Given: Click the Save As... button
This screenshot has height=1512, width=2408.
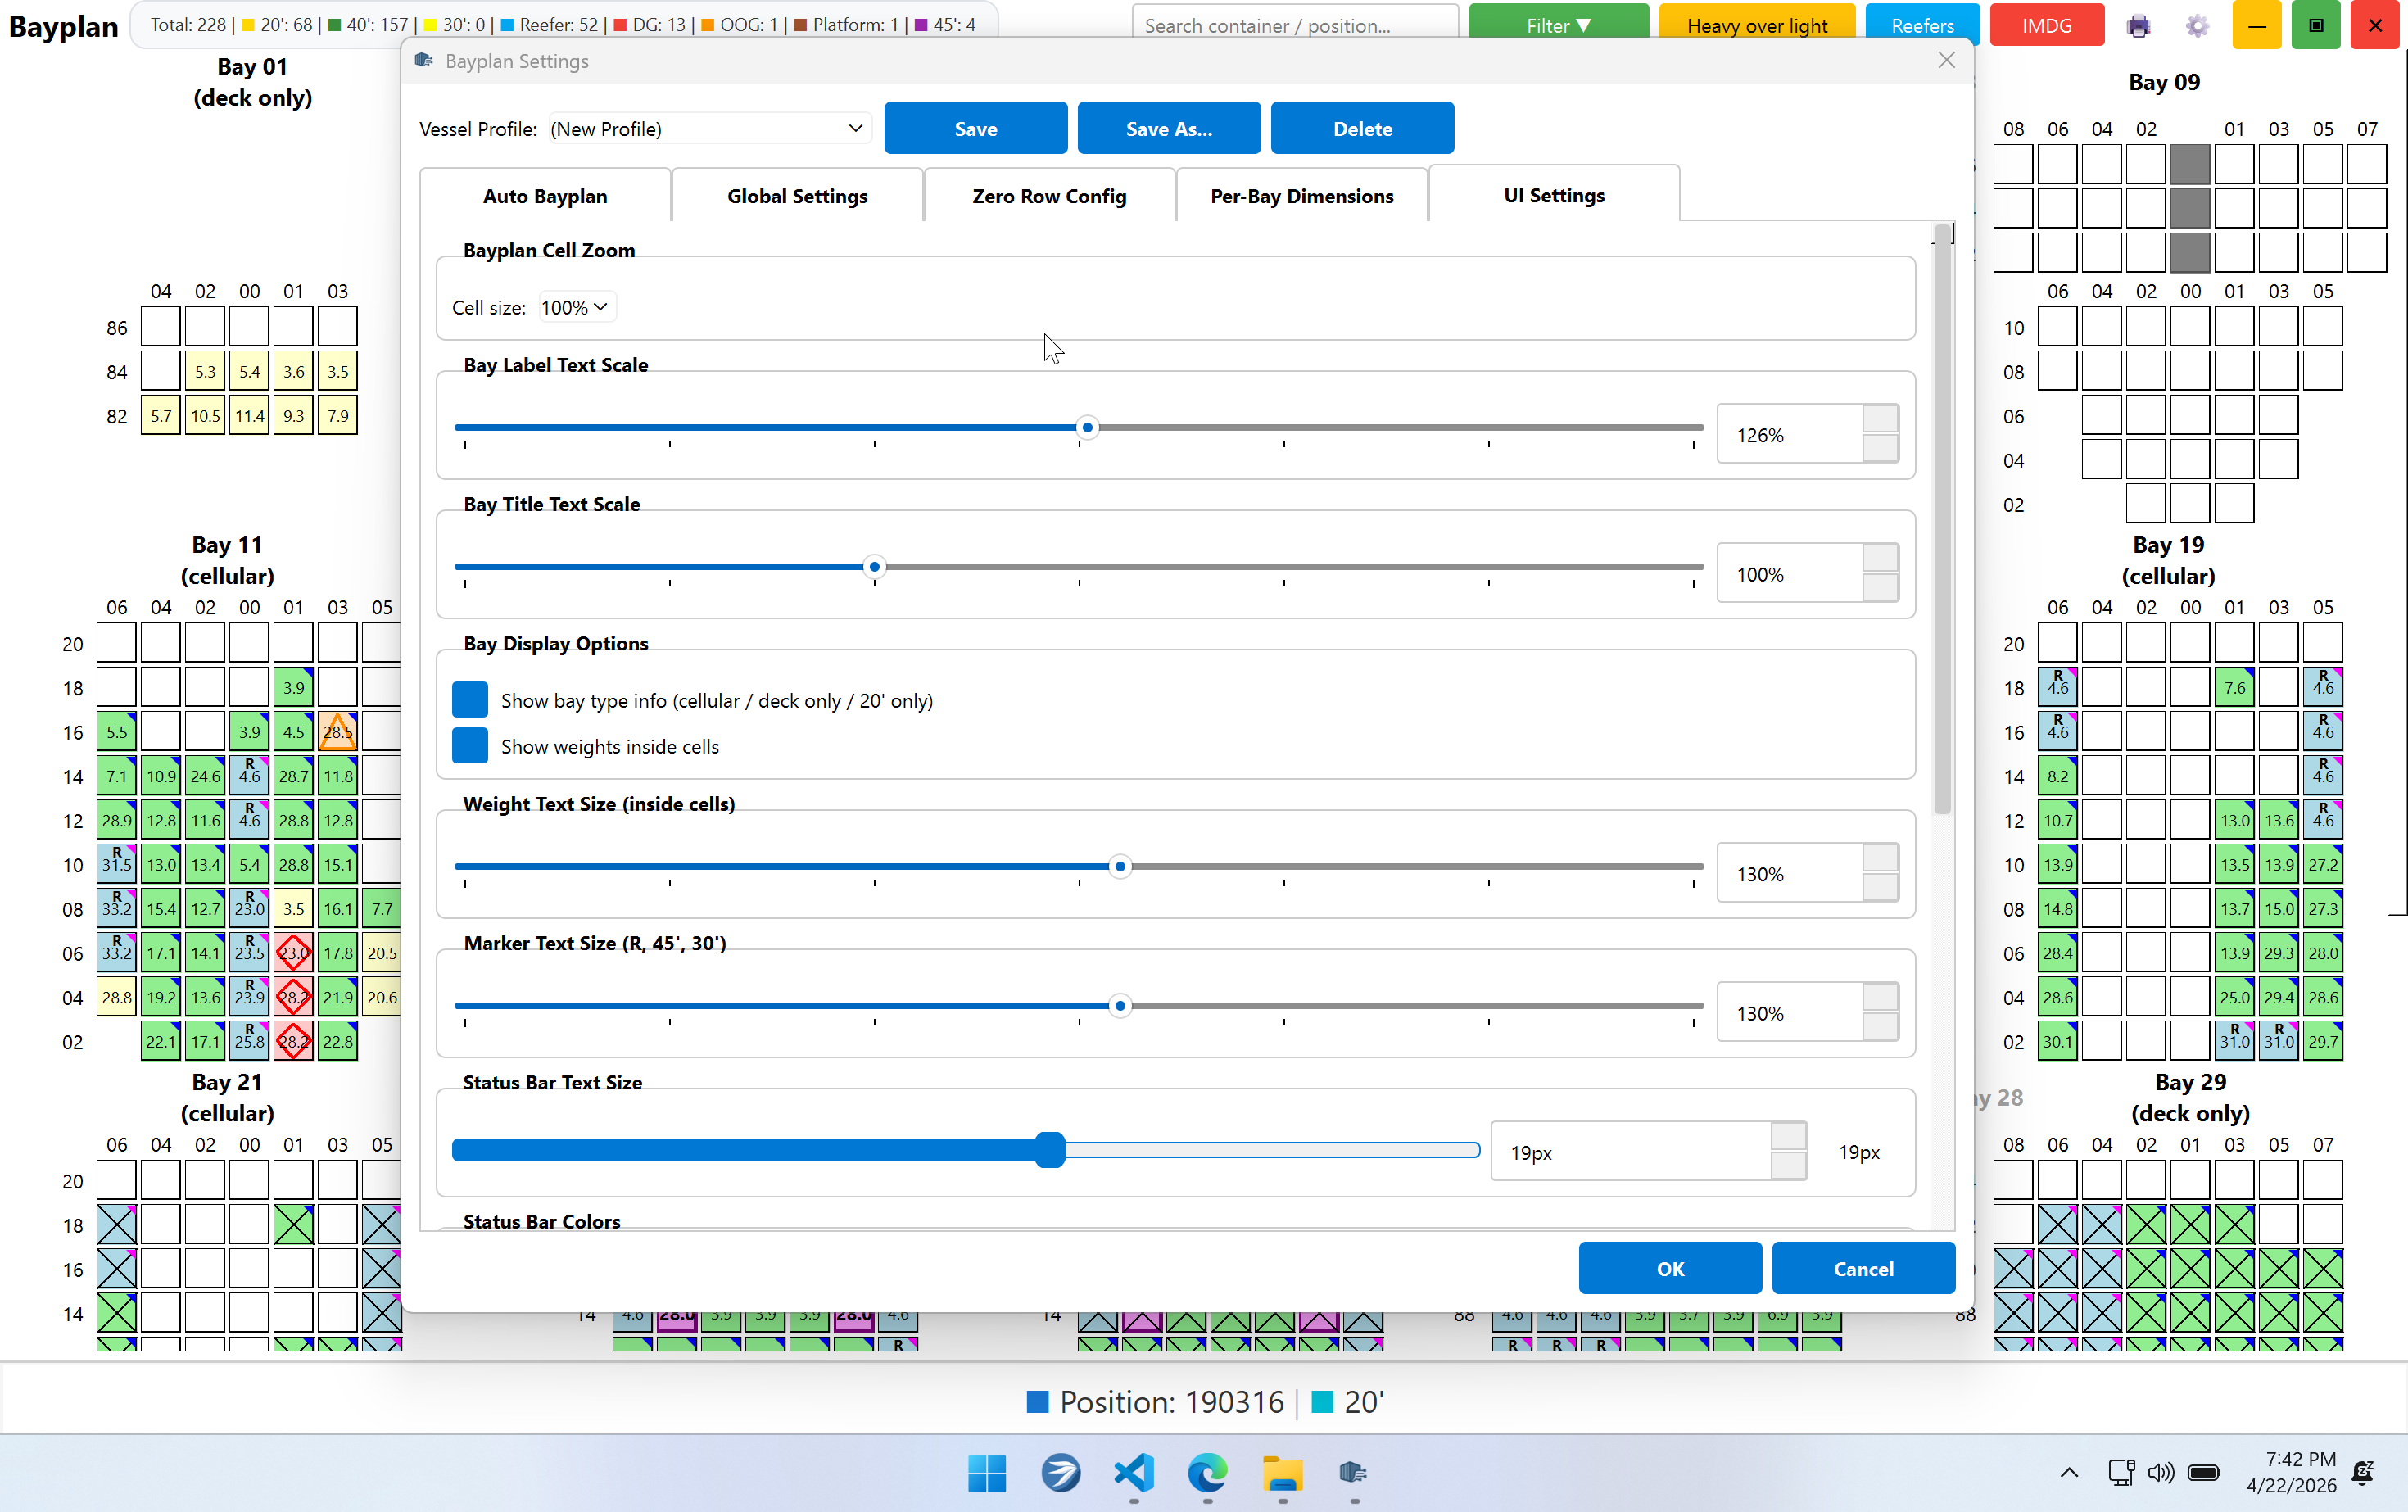Looking at the screenshot, I should pyautogui.click(x=1168, y=128).
